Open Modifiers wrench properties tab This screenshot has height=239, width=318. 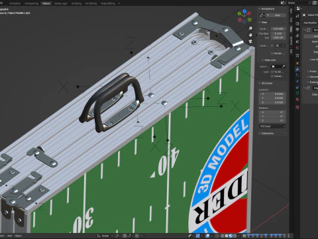click(297, 70)
